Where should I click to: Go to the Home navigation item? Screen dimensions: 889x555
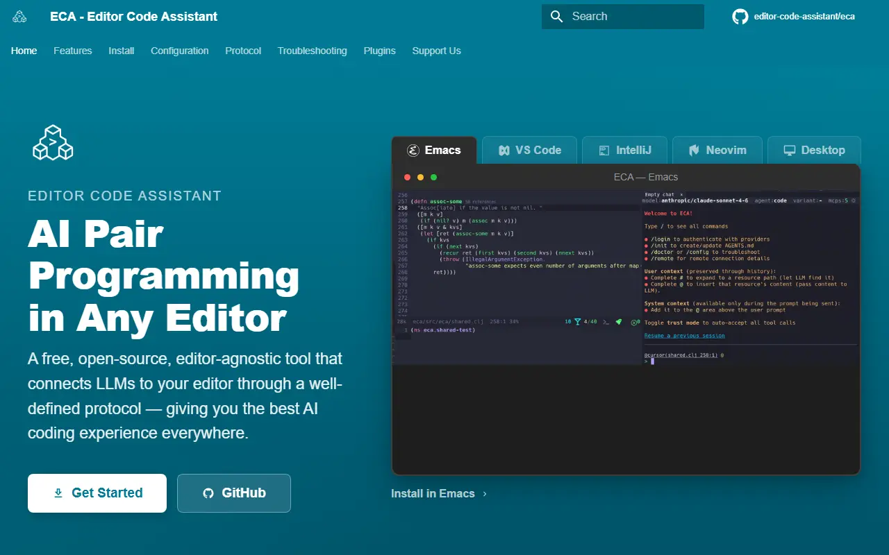point(24,51)
